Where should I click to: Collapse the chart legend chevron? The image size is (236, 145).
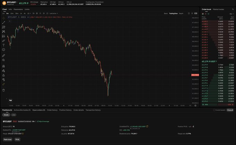click(x=10, y=21)
